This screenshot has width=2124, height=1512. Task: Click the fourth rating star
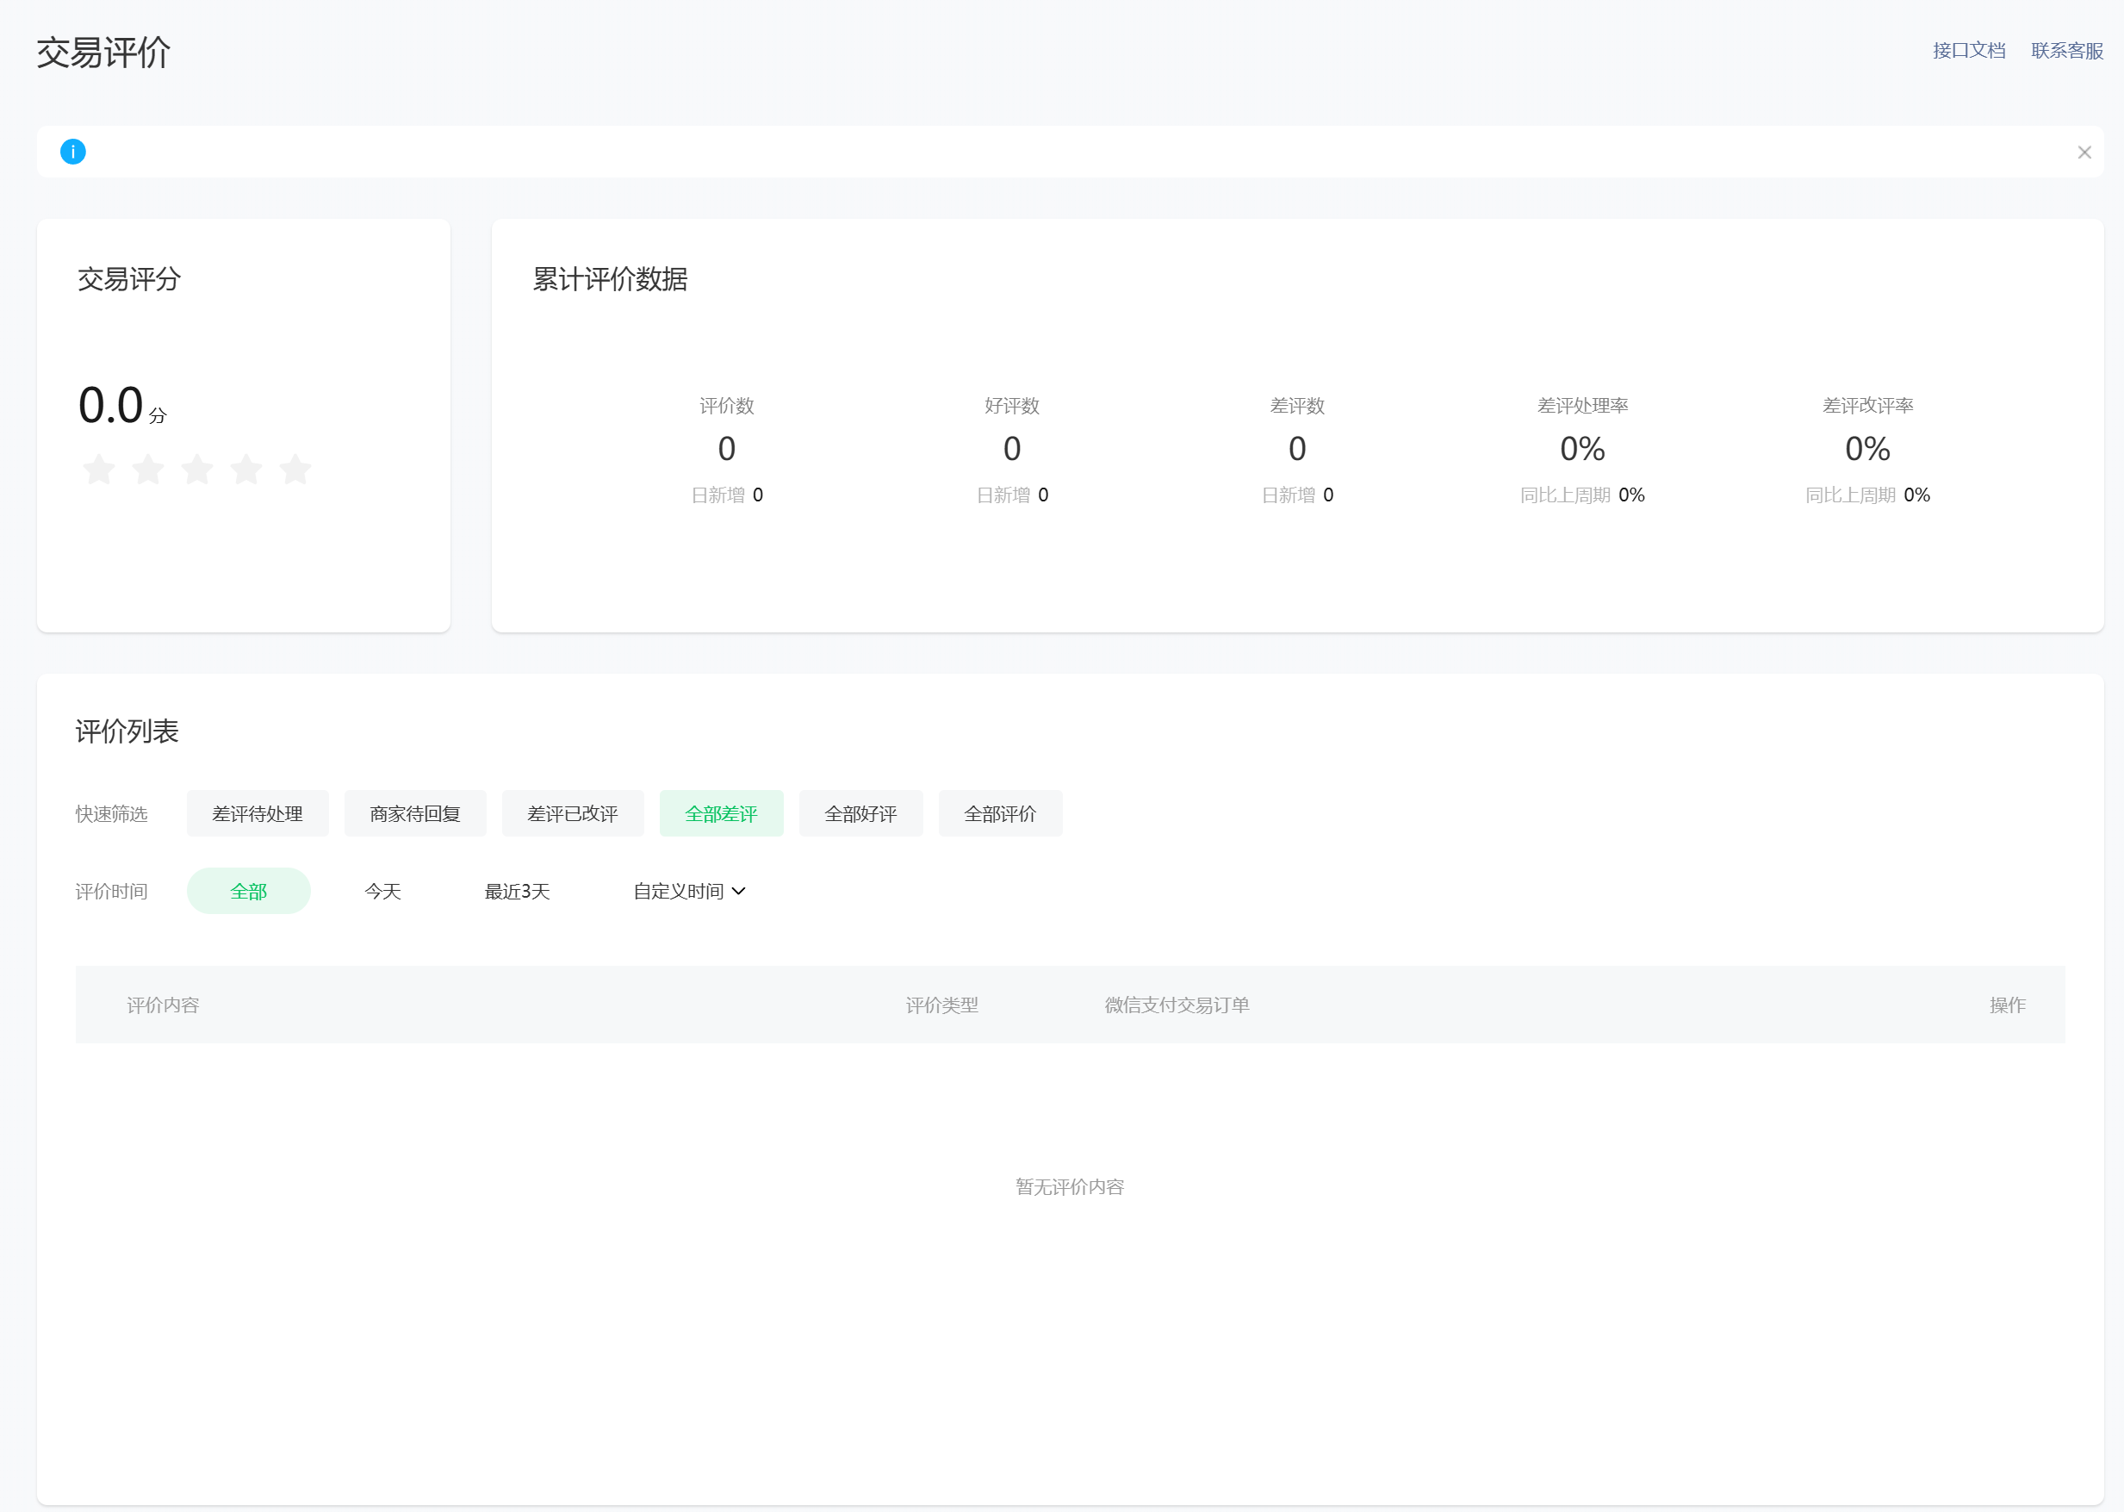(x=246, y=470)
